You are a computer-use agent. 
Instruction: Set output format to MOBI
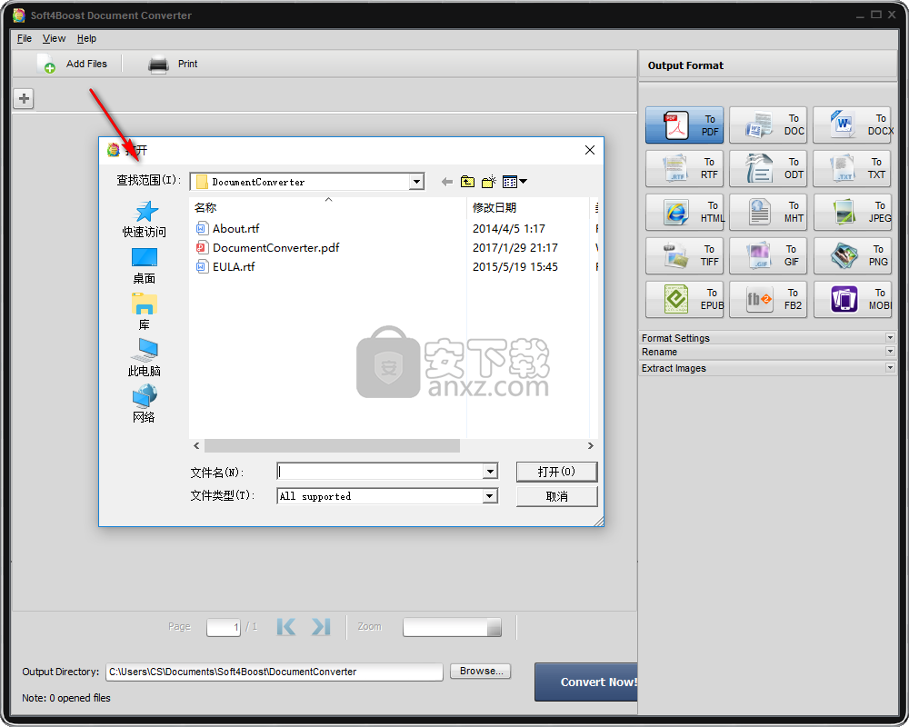point(853,299)
